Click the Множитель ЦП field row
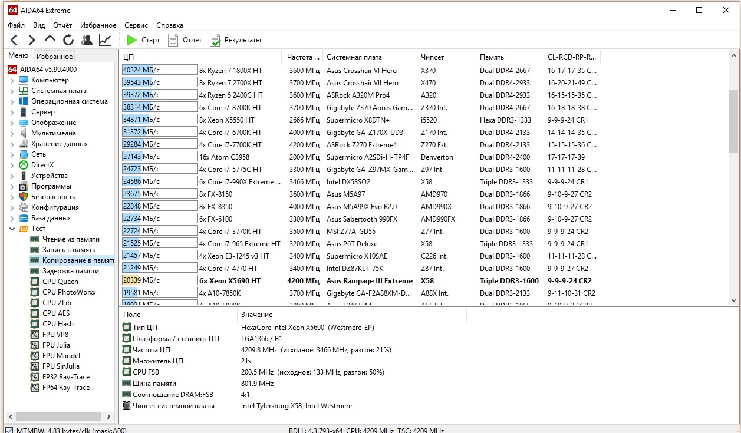 (x=292, y=361)
